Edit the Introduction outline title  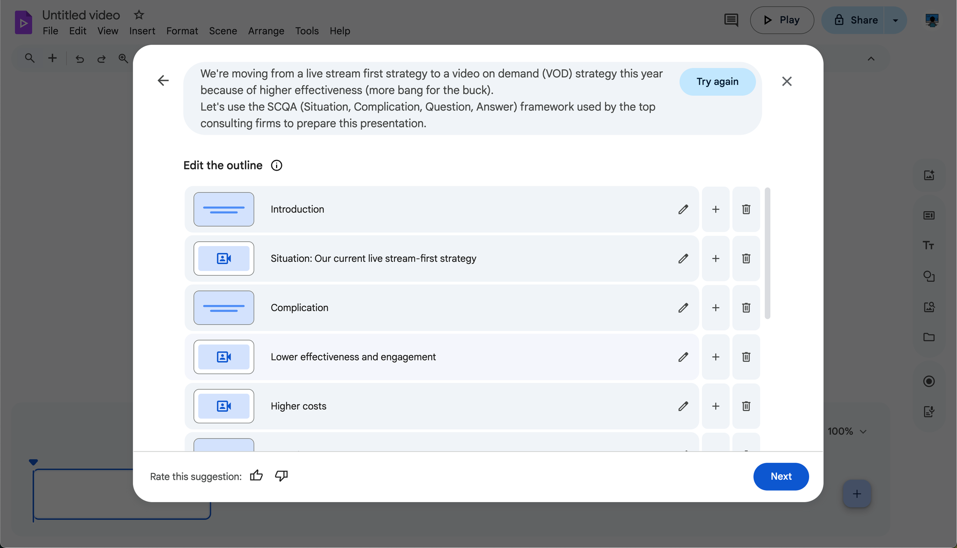point(683,209)
